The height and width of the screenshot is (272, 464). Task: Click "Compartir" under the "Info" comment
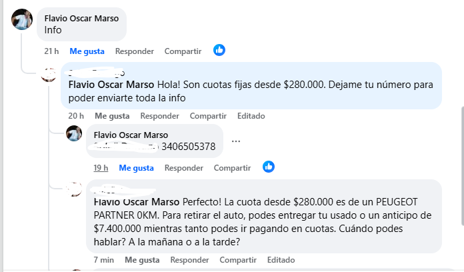pyautogui.click(x=183, y=51)
